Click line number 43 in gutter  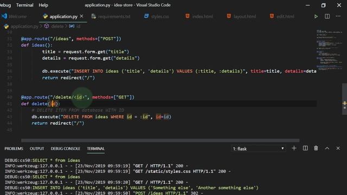point(9,117)
